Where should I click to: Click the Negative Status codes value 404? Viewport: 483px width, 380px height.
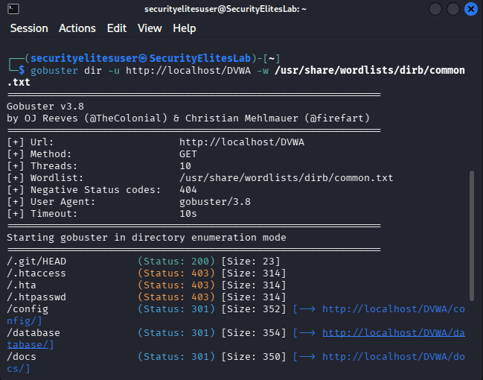pyautogui.click(x=188, y=190)
